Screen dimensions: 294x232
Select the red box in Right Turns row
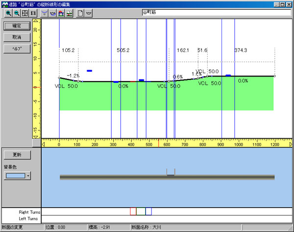[x=133, y=211]
